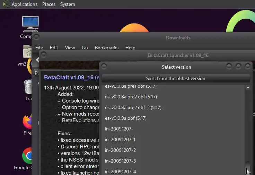Maximize the Select version dialog
The width and height of the screenshot is (255, 175).
pos(238,66)
